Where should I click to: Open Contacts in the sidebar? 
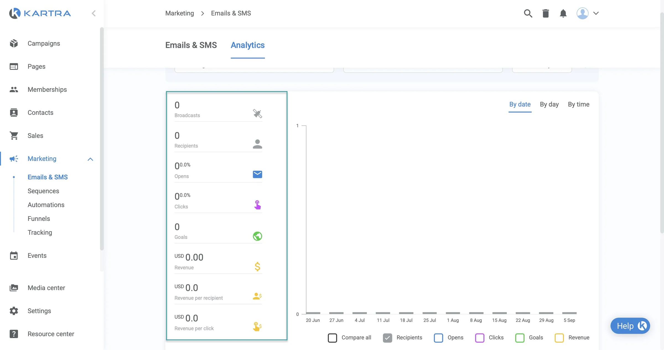[x=40, y=113]
